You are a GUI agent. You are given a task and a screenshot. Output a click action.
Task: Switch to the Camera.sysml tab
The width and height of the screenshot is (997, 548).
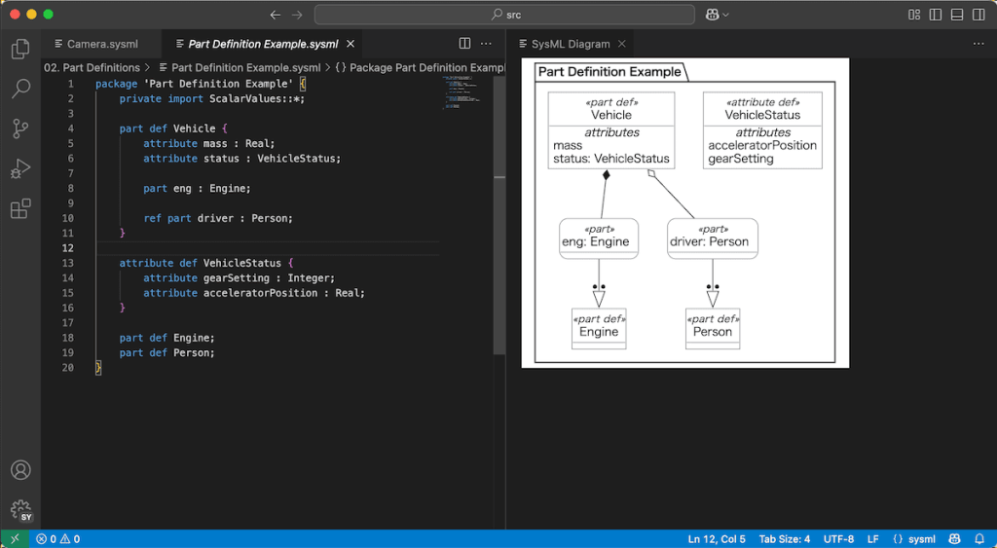pyautogui.click(x=100, y=44)
